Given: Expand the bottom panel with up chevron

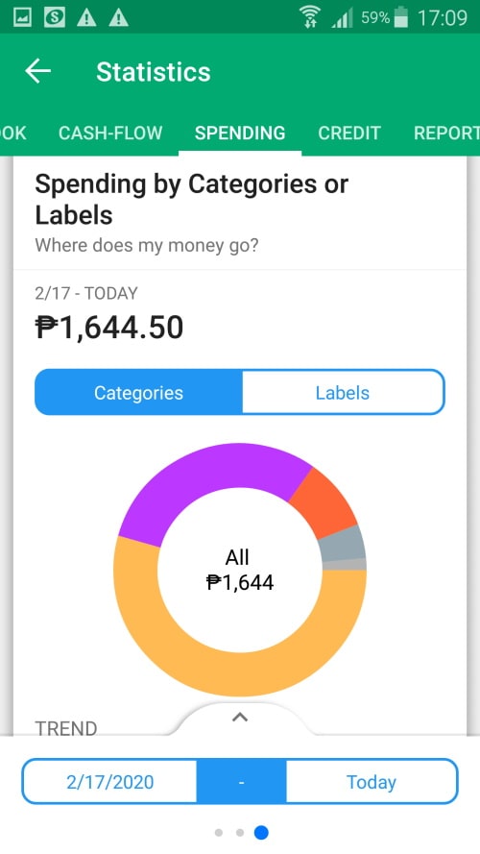Looking at the screenshot, I should click(240, 718).
